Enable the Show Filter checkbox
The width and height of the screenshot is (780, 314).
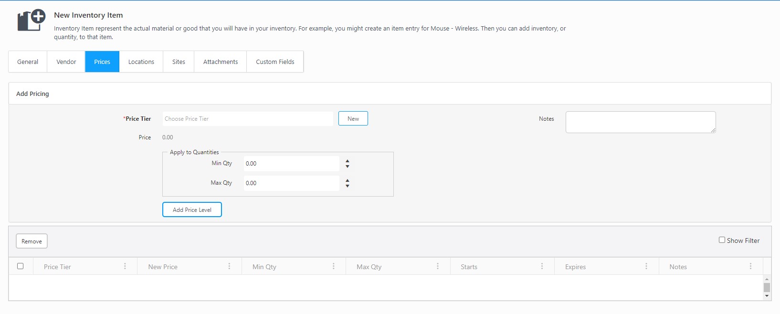(x=722, y=240)
